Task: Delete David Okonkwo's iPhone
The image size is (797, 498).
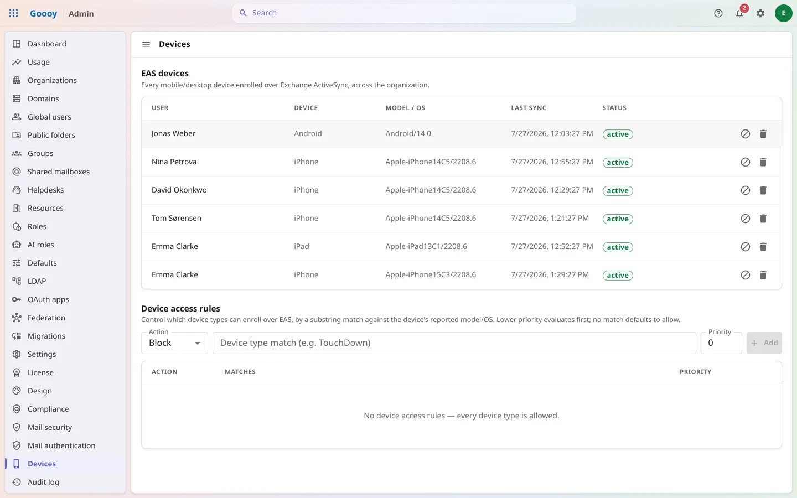Action: point(763,190)
